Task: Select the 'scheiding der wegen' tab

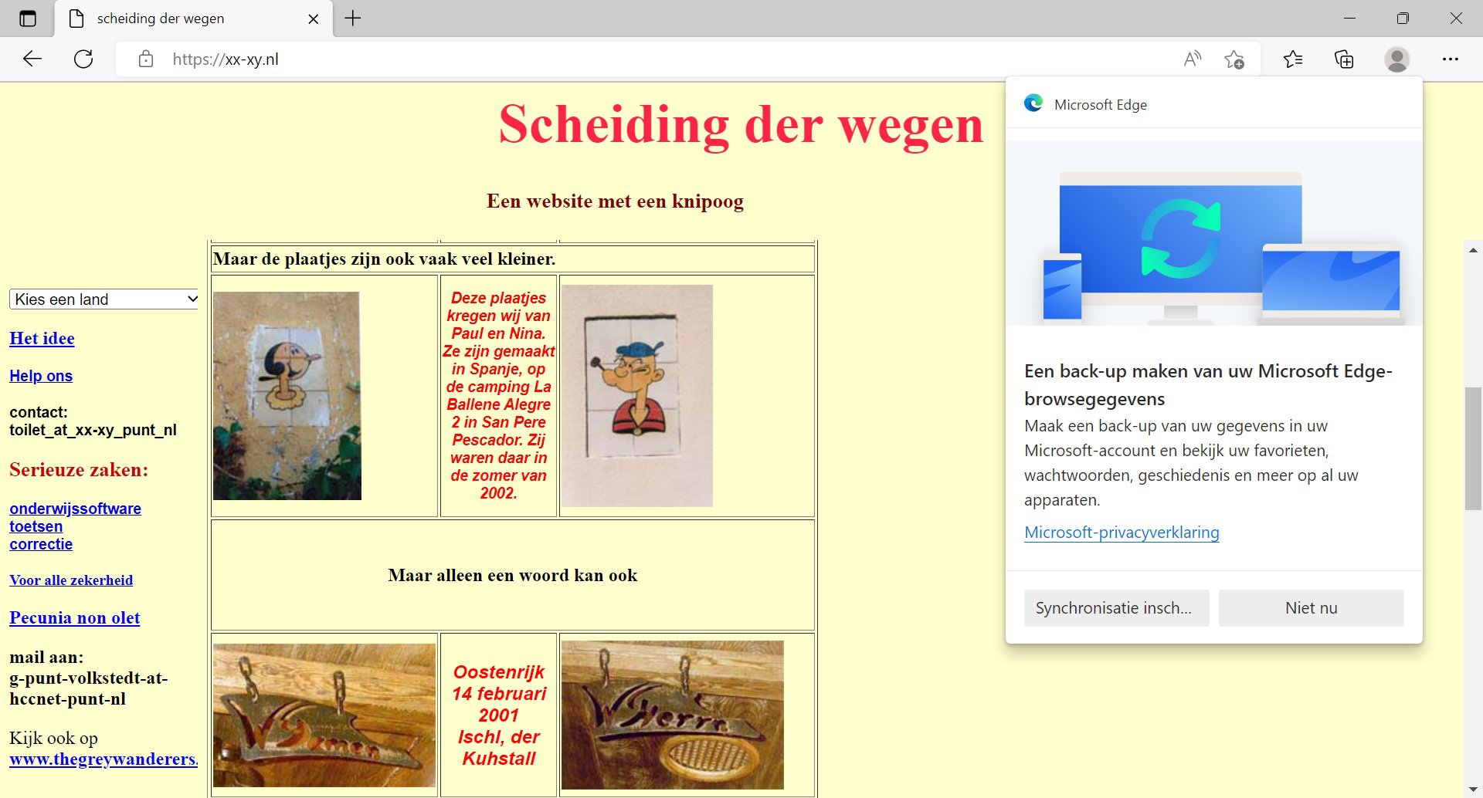Action: tap(193, 19)
